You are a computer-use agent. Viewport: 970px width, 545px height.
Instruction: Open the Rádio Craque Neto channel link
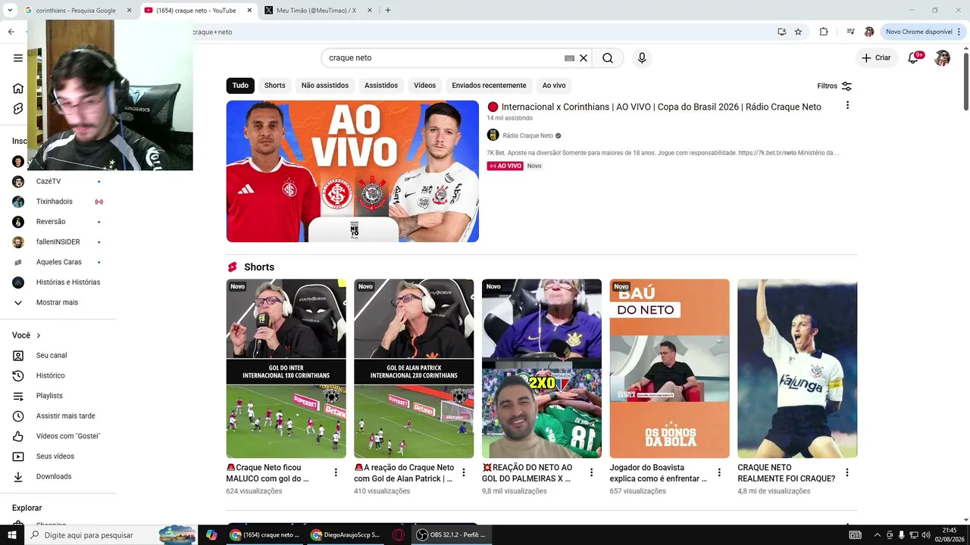click(528, 135)
